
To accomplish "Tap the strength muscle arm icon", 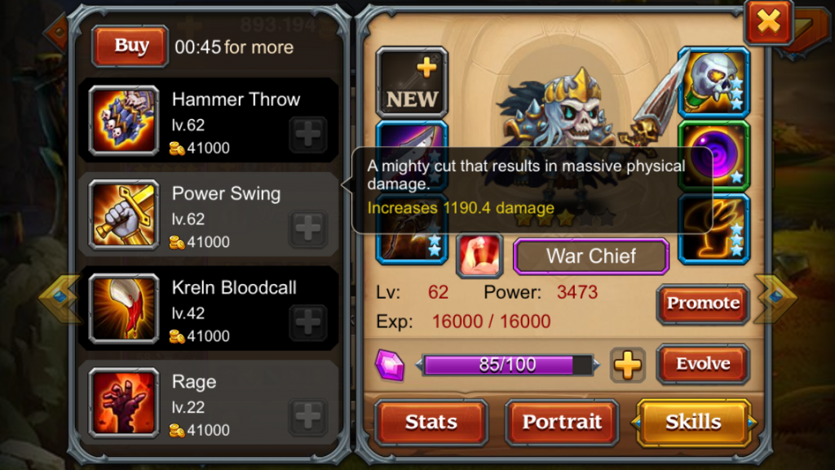I will tap(479, 255).
